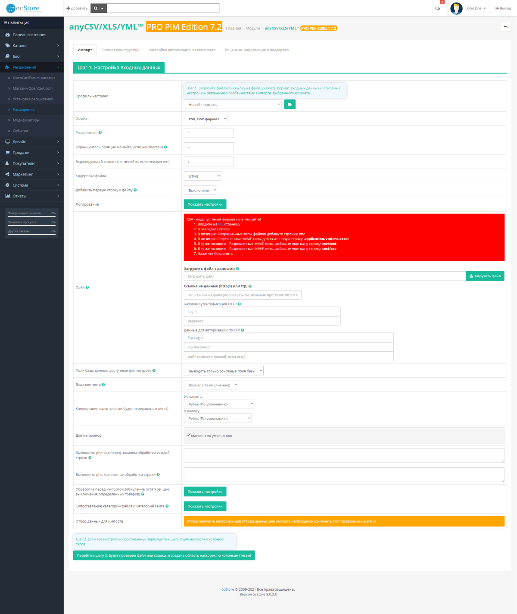
Task: Click help icon by Базовая аутентификация HTTP
Action: click(240, 304)
